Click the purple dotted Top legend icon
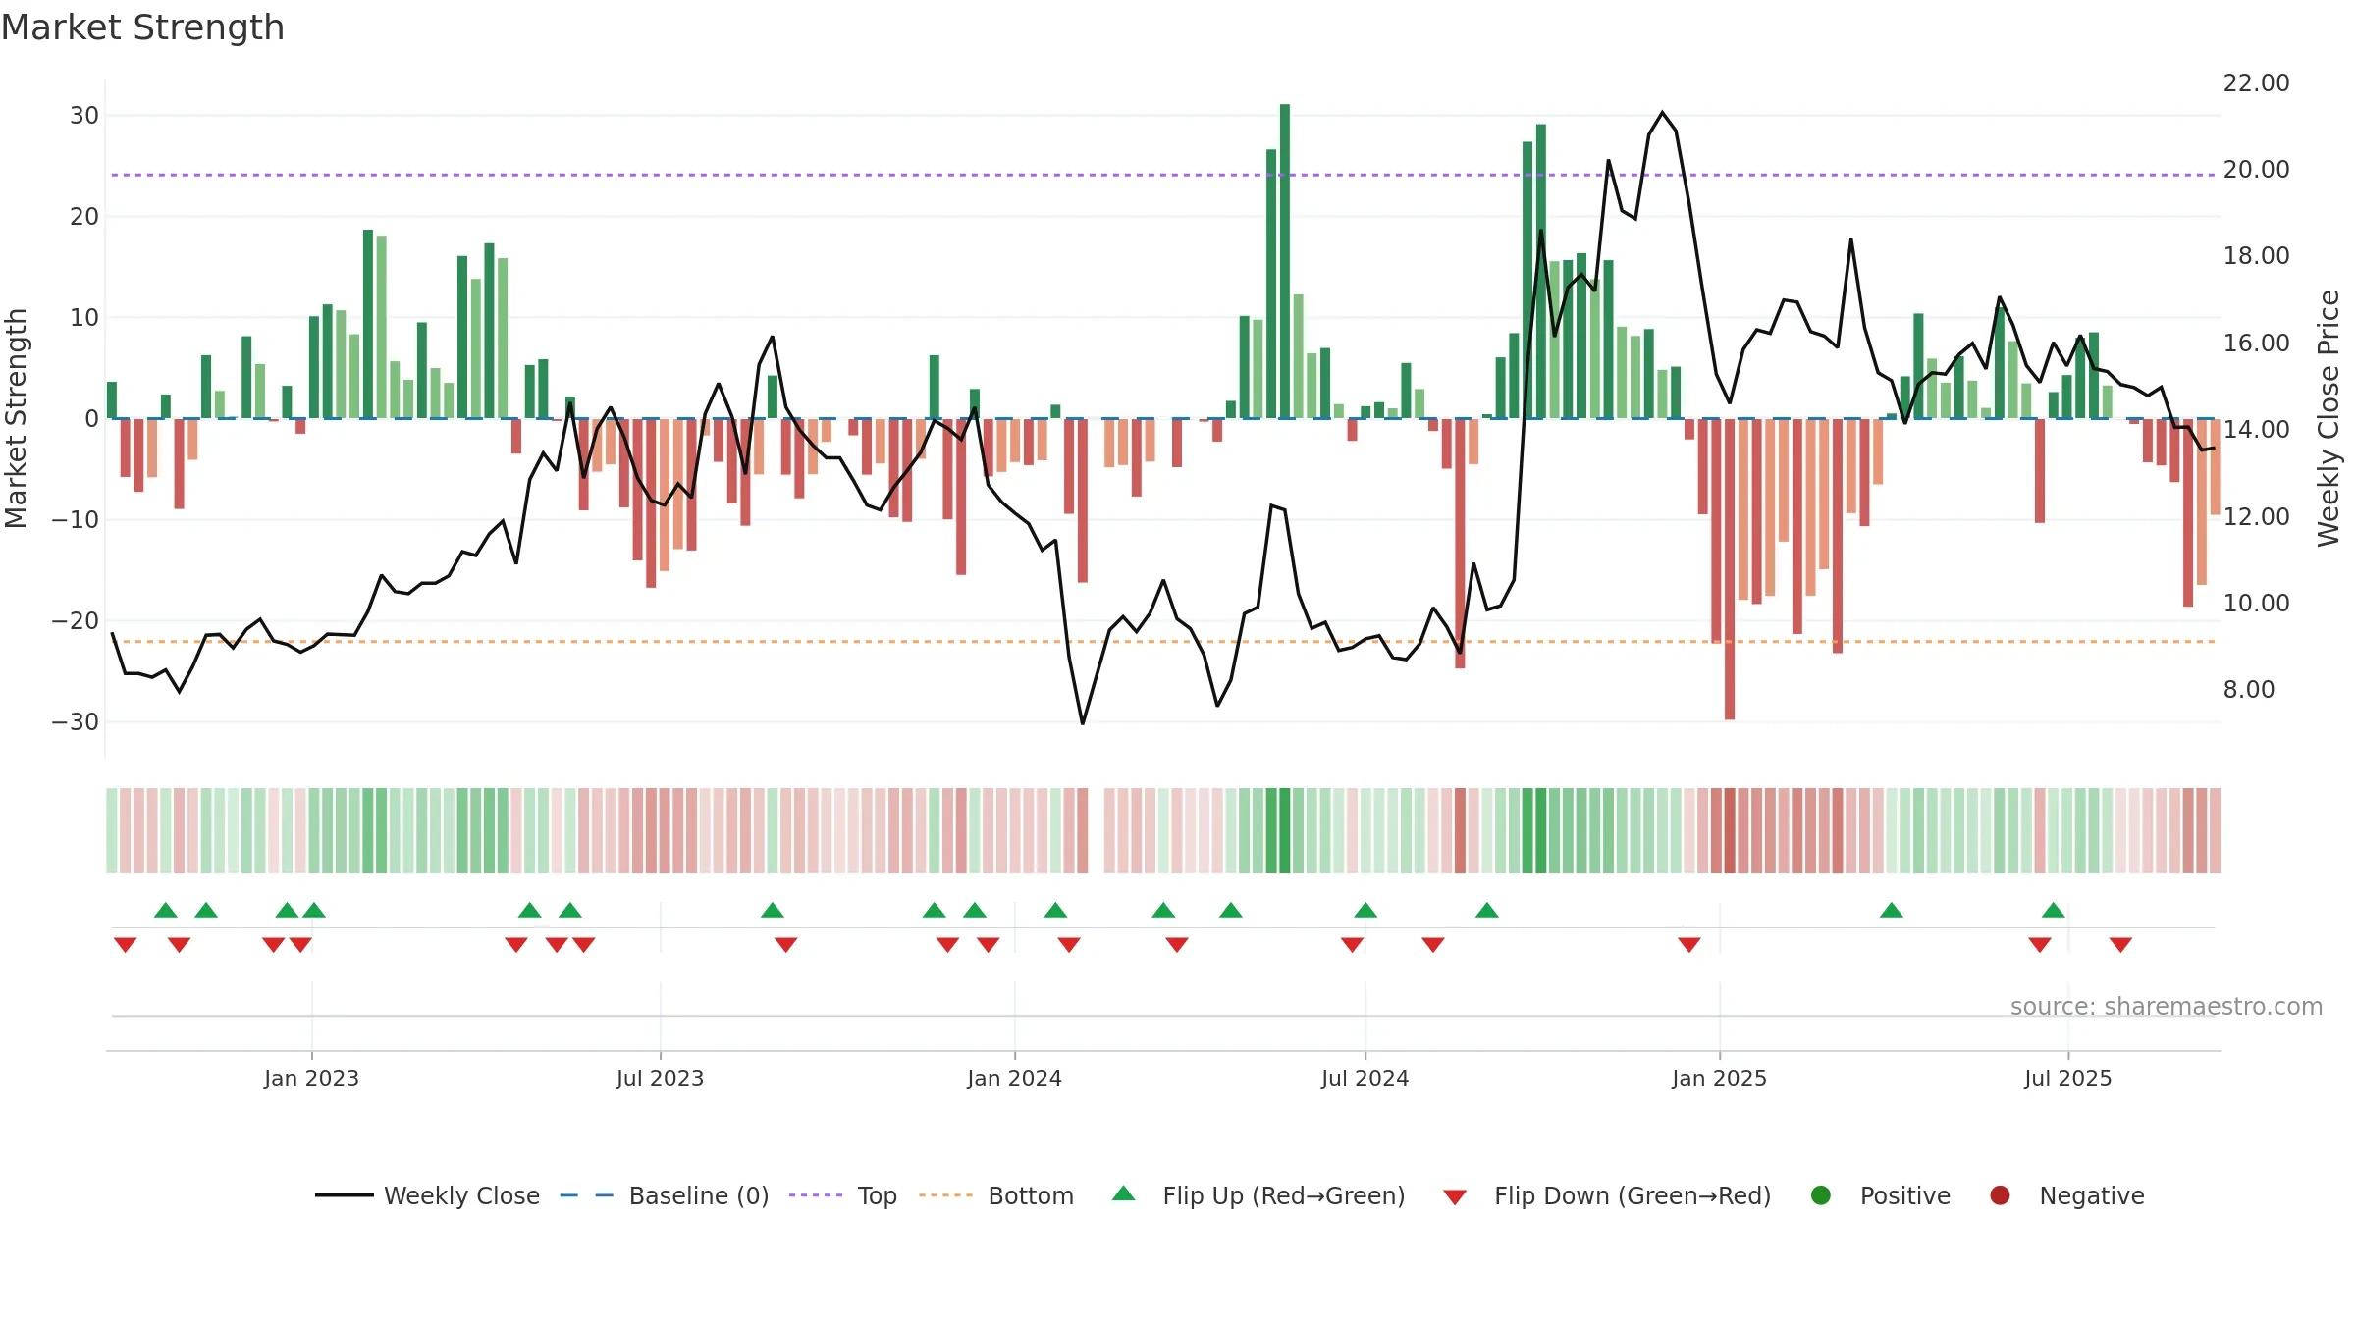The image size is (2356, 1325). (x=816, y=1195)
